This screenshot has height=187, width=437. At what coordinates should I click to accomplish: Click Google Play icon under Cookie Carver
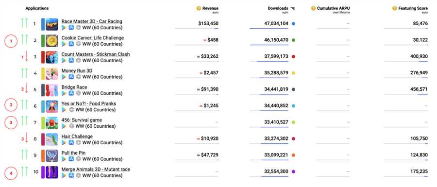tap(64, 44)
